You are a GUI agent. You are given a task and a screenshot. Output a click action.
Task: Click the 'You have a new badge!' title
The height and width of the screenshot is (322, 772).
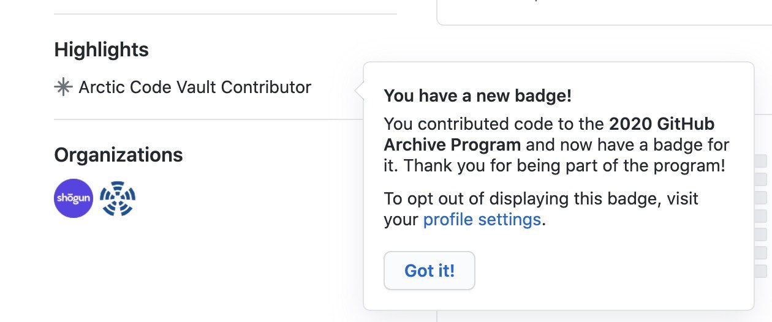click(x=477, y=96)
